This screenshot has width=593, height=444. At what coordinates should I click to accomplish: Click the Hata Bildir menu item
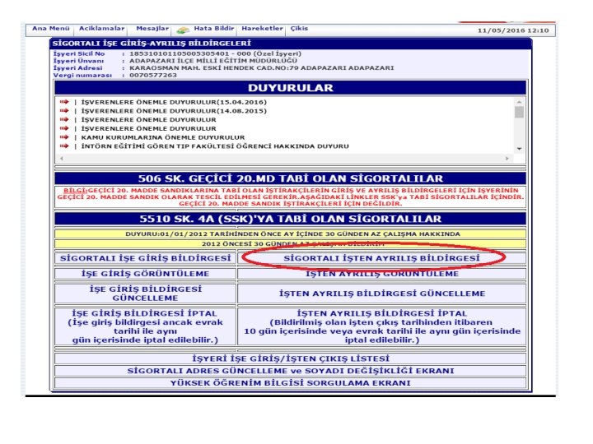[x=214, y=29]
